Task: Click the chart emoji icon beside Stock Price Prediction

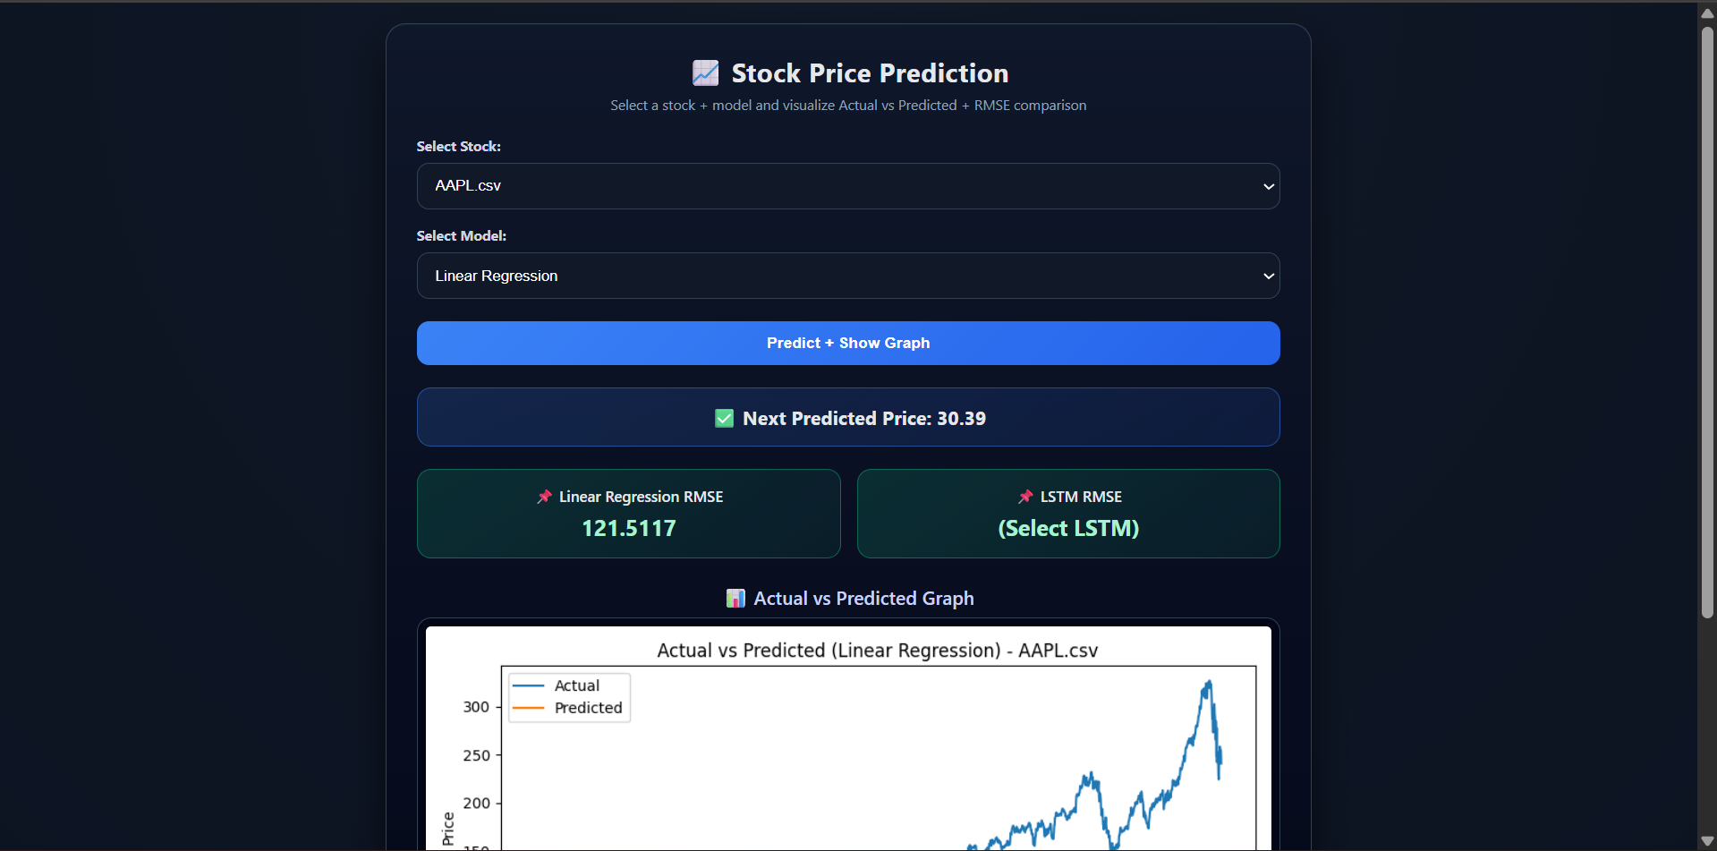Action: pyautogui.click(x=705, y=73)
